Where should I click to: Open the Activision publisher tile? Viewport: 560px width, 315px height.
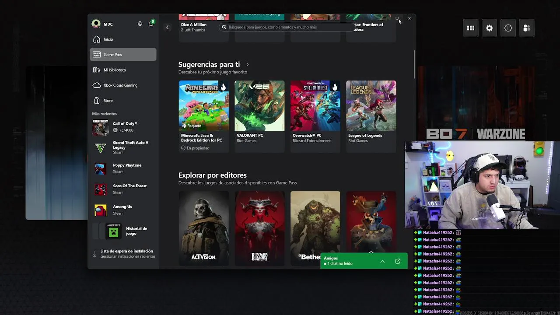(x=203, y=228)
